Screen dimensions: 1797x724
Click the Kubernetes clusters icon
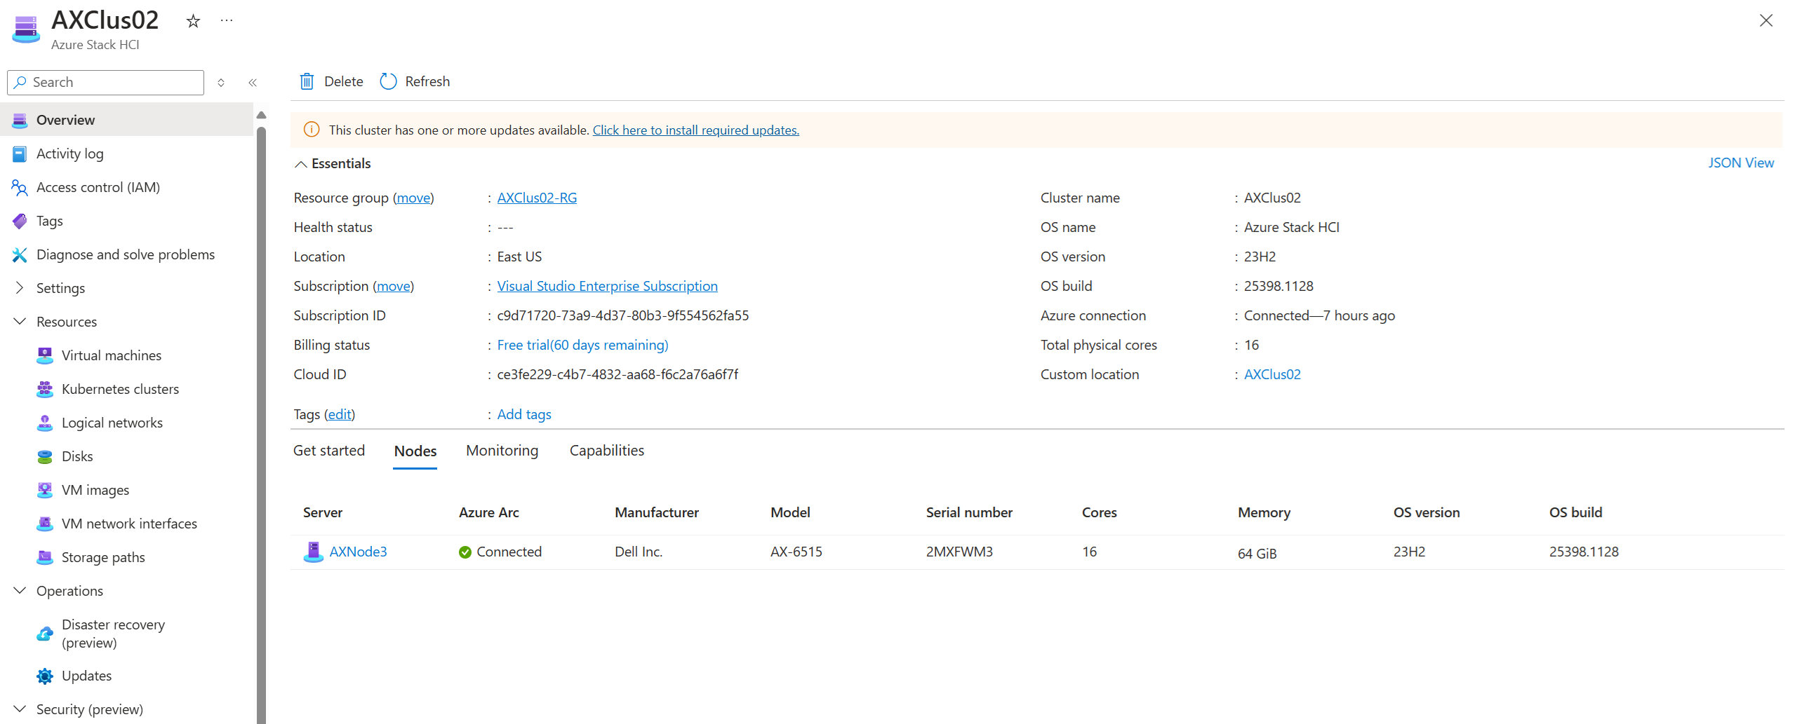pos(45,389)
